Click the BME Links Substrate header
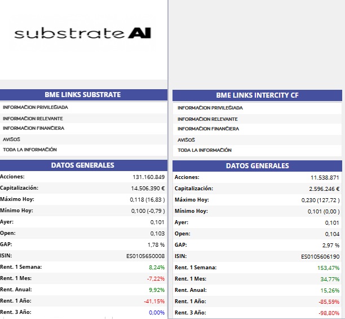 point(83,95)
